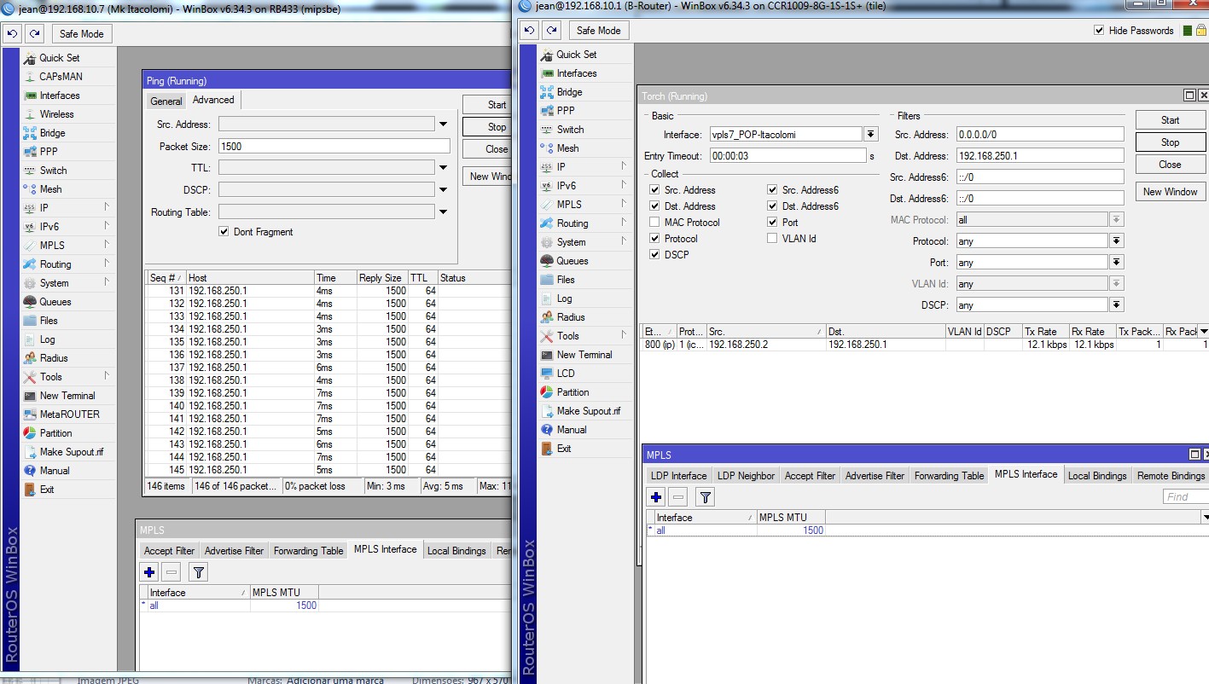This screenshot has width=1209, height=684.
Task: Click the undo icon in the left WinBox toolbar
Action: tap(12, 34)
